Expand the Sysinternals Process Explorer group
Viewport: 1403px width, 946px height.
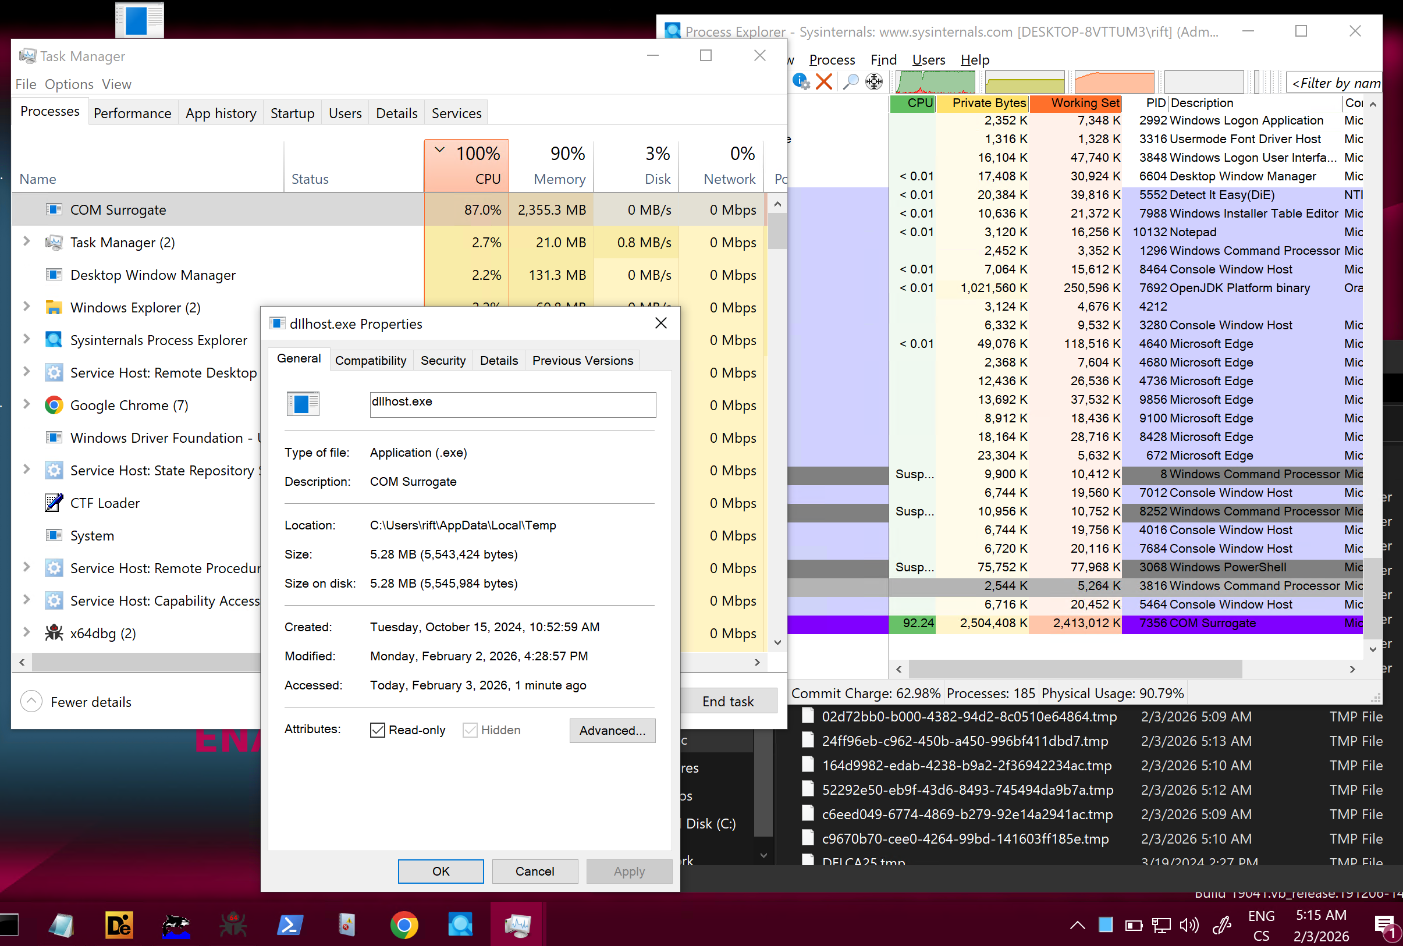(x=27, y=339)
